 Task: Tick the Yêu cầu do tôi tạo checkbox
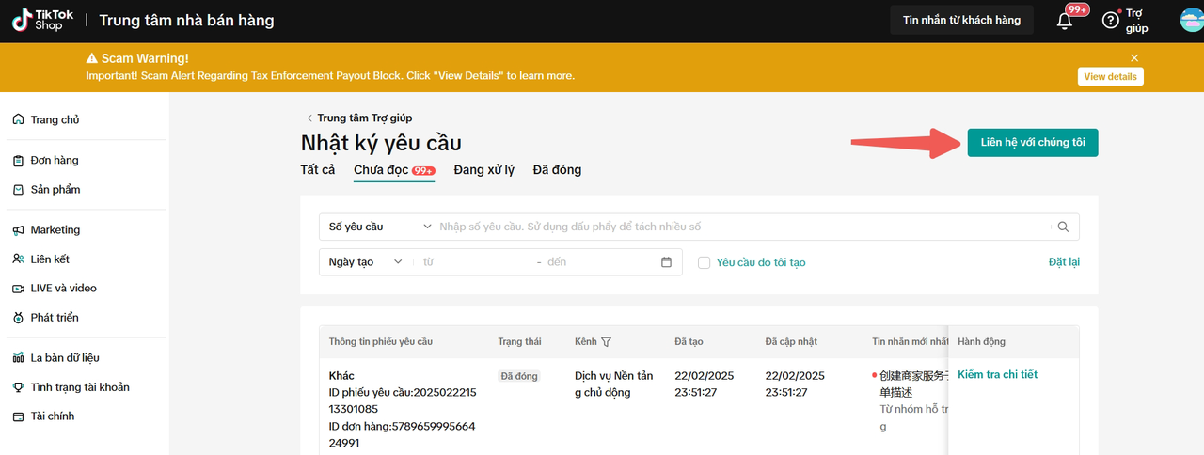(x=704, y=262)
